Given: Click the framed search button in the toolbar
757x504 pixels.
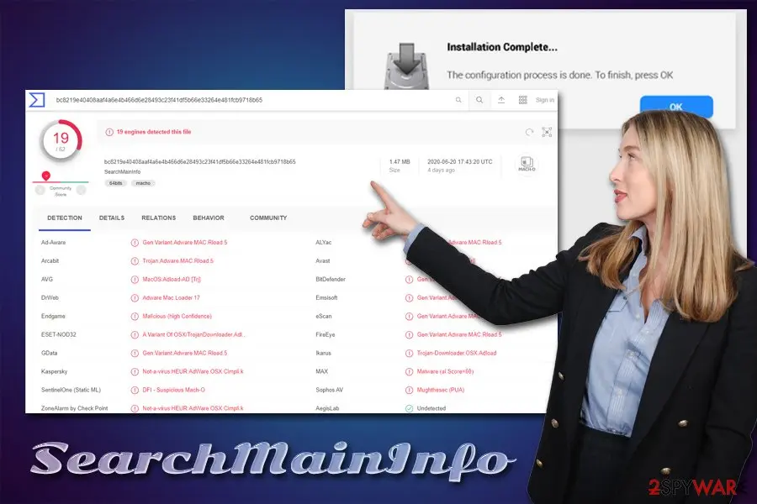Looking at the screenshot, I should (x=479, y=100).
